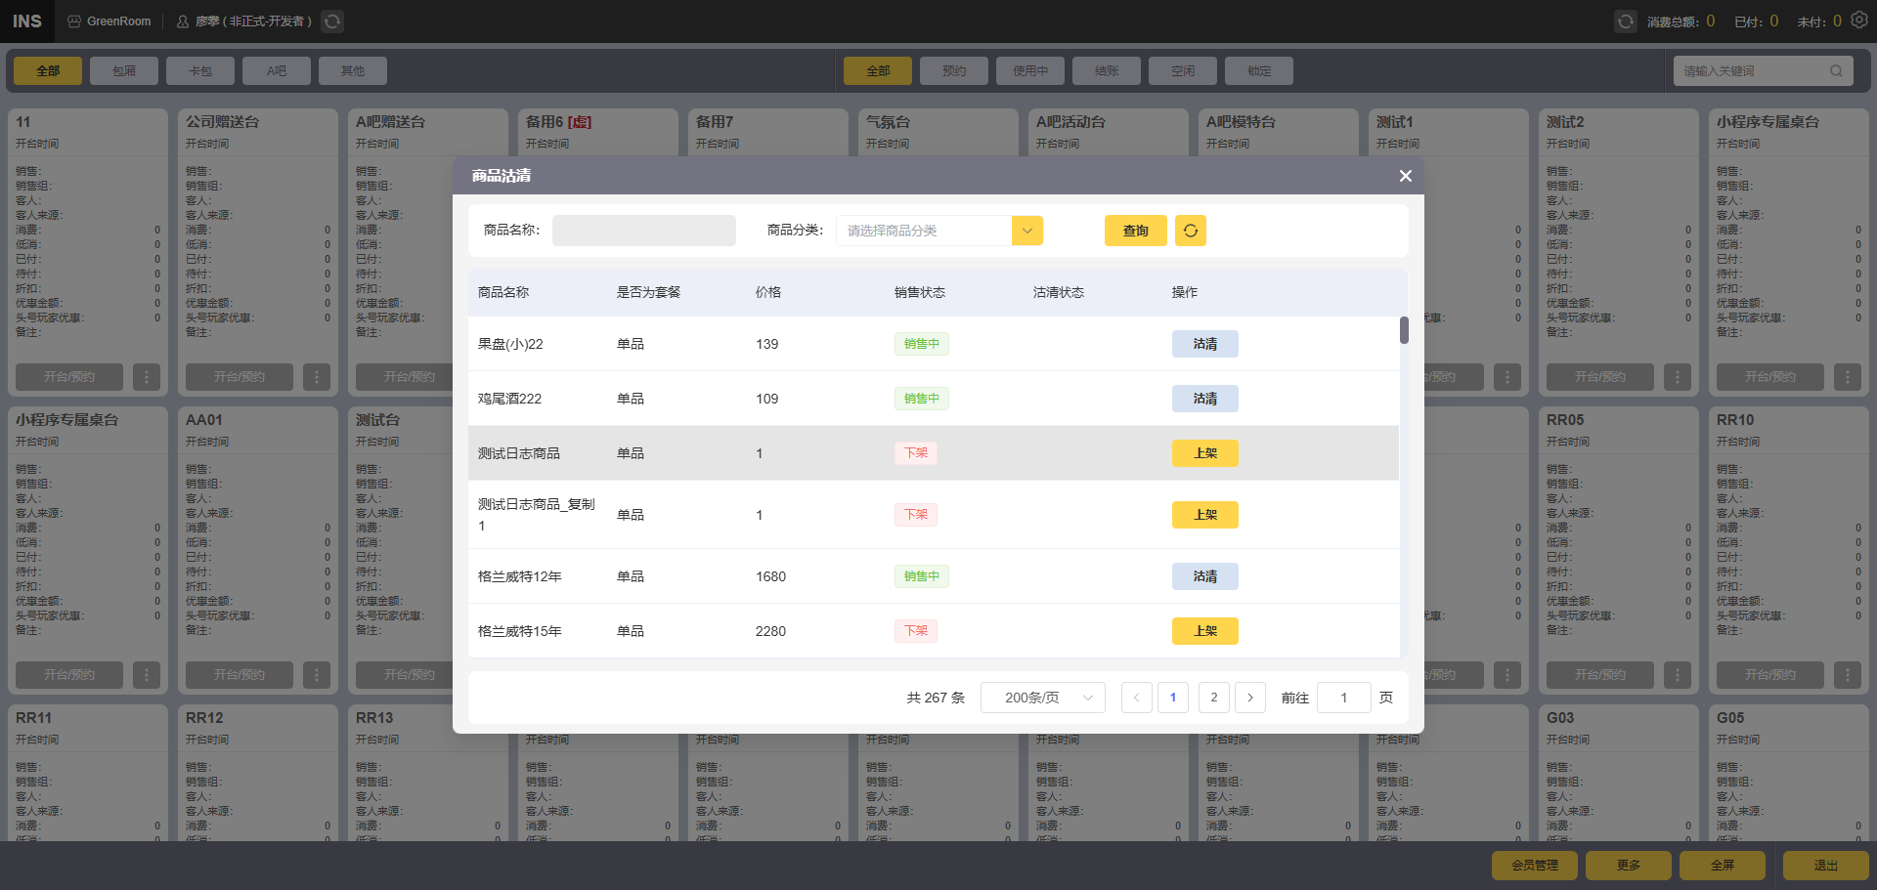The width and height of the screenshot is (1877, 890).
Task: Open more options on RR05 card
Action: [1677, 675]
